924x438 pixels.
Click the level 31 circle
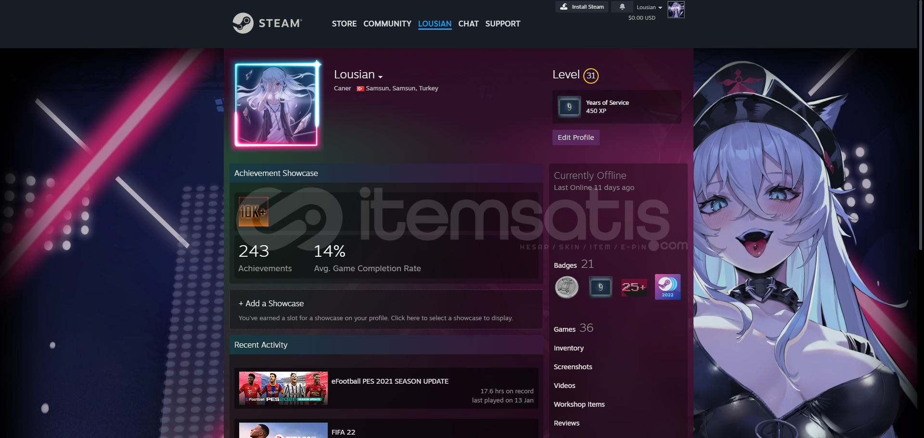pyautogui.click(x=590, y=75)
